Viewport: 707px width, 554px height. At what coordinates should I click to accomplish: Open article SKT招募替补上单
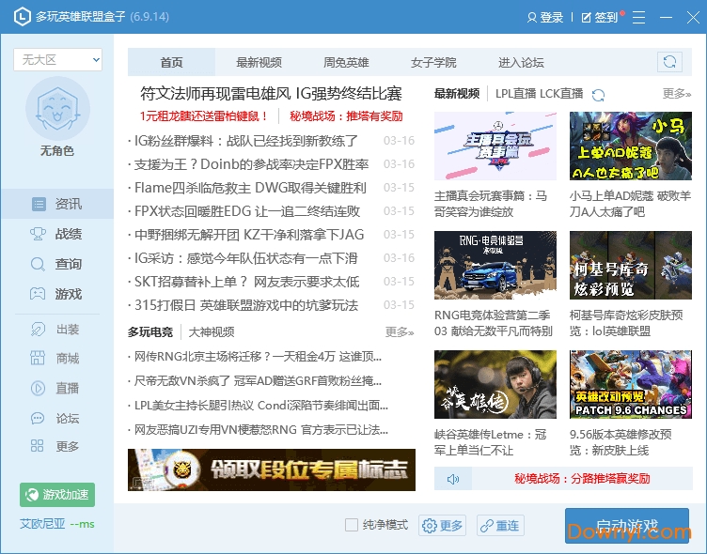[247, 281]
